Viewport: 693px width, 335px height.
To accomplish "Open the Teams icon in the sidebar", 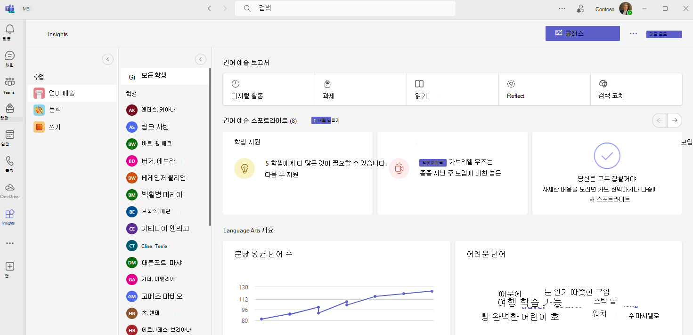I will pyautogui.click(x=9, y=82).
